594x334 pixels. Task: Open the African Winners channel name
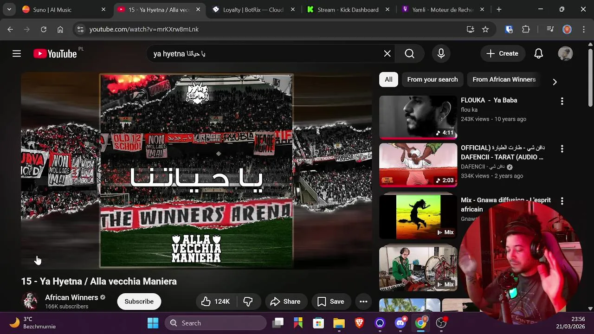tap(71, 297)
